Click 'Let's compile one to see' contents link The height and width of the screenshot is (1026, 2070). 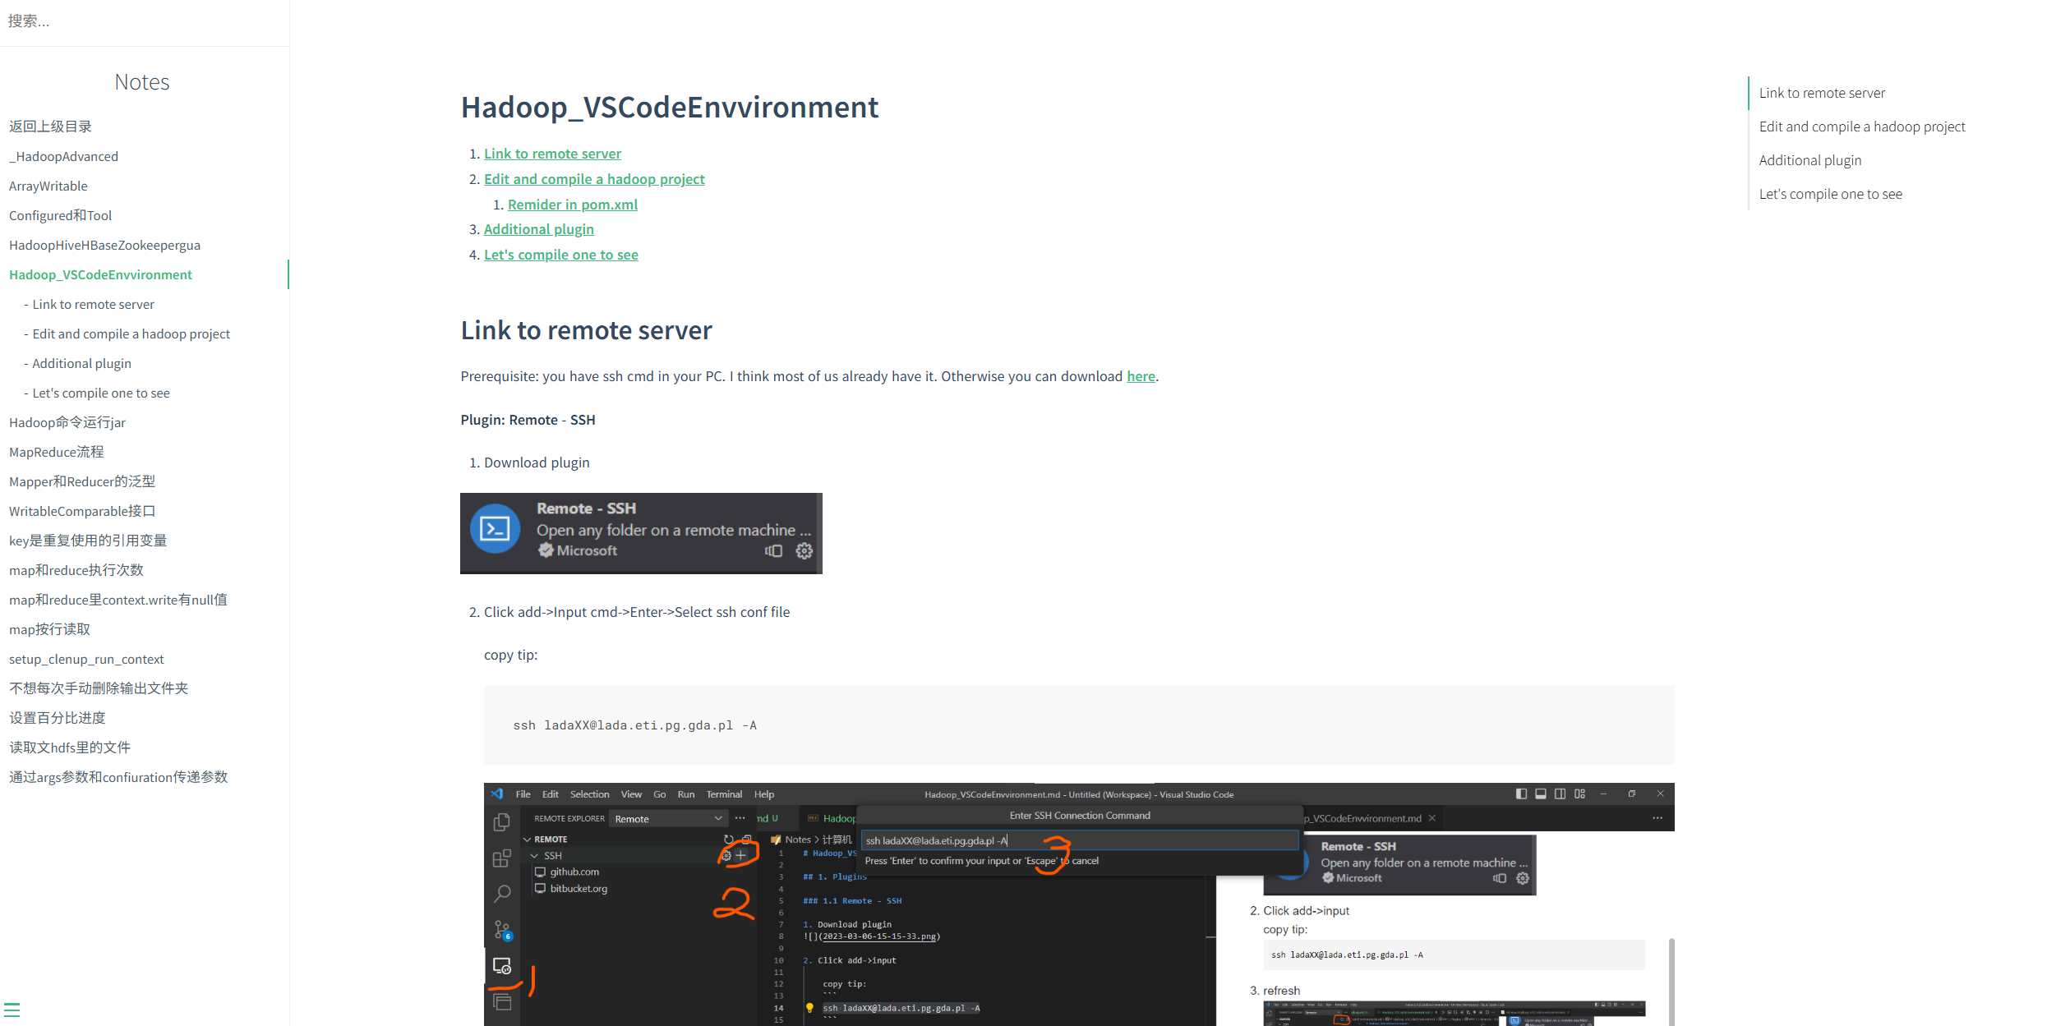point(561,255)
